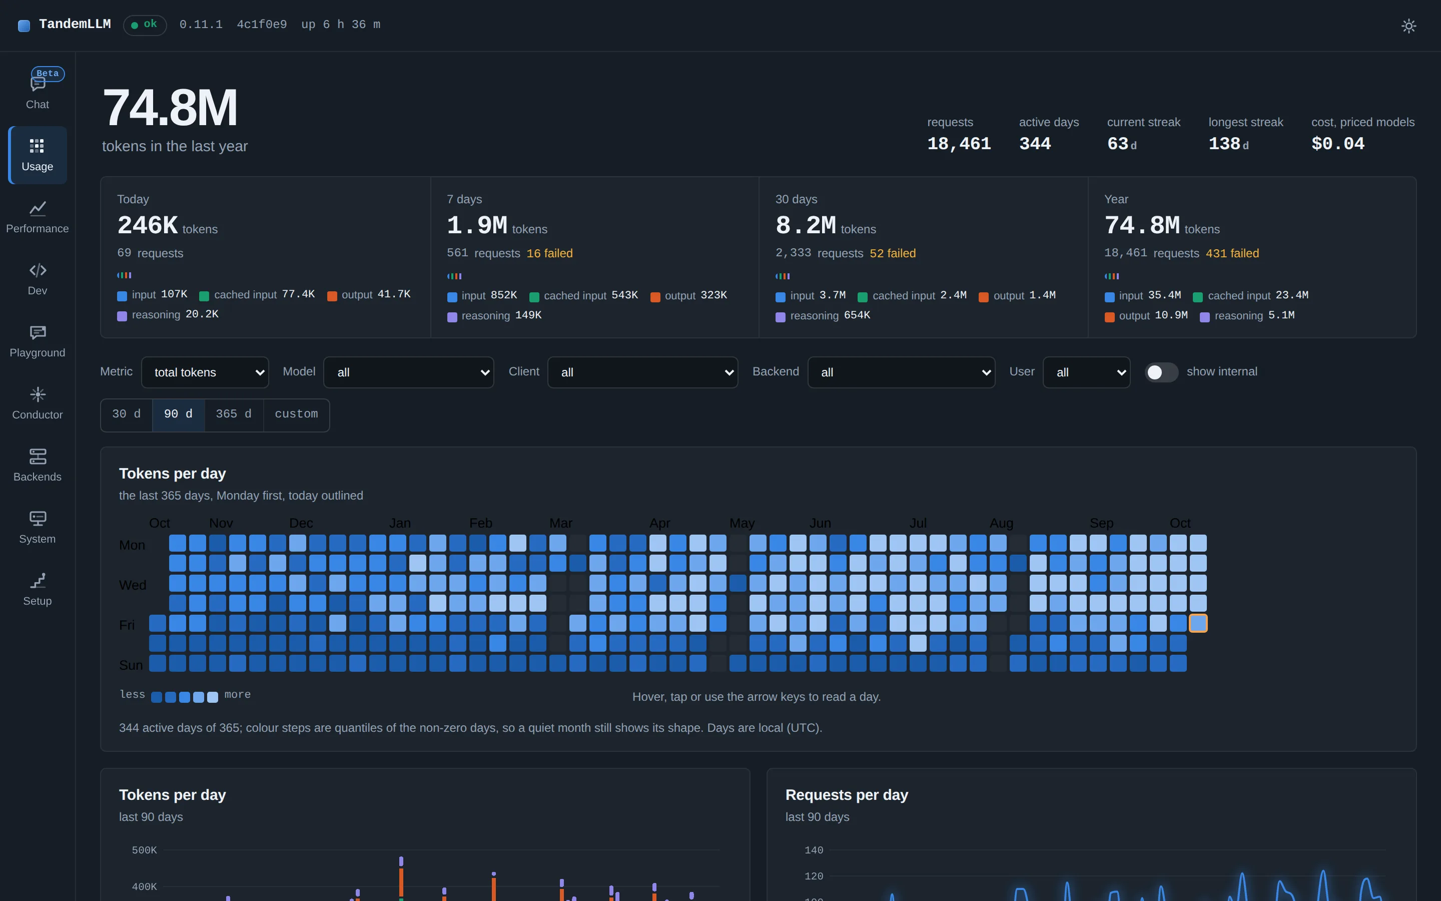Click the TandemLLM logo square

(24, 26)
